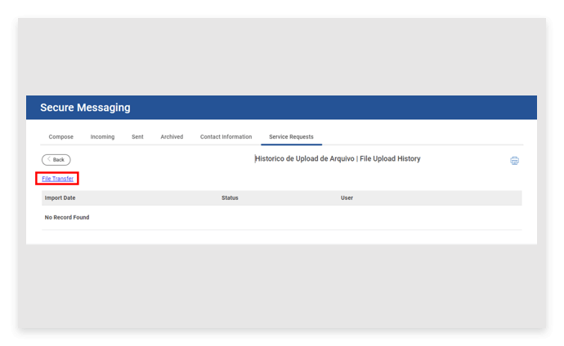
Task: Click the Import Date column header
Action: (60, 198)
